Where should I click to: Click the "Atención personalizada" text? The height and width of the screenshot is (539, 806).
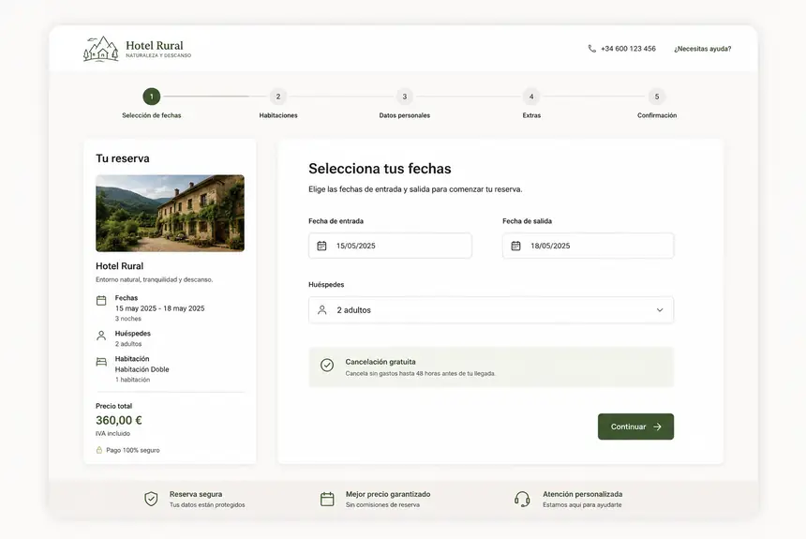click(582, 494)
